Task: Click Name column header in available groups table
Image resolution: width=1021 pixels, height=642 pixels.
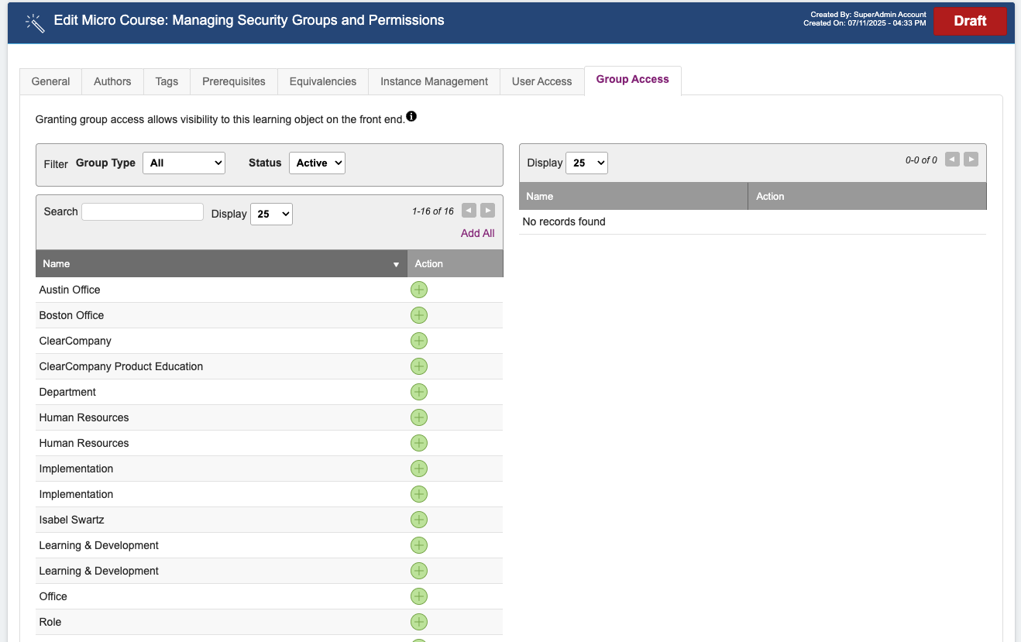Action: 222,263
